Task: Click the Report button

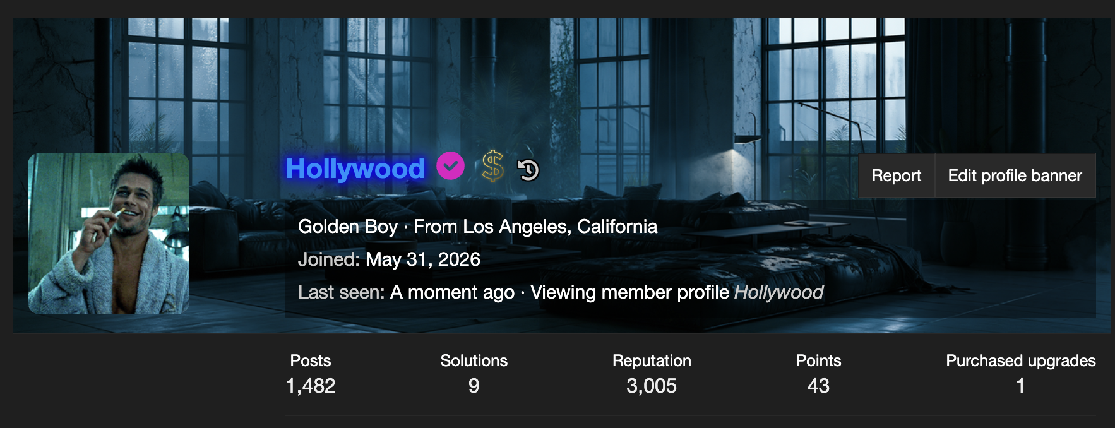Action: [x=896, y=175]
